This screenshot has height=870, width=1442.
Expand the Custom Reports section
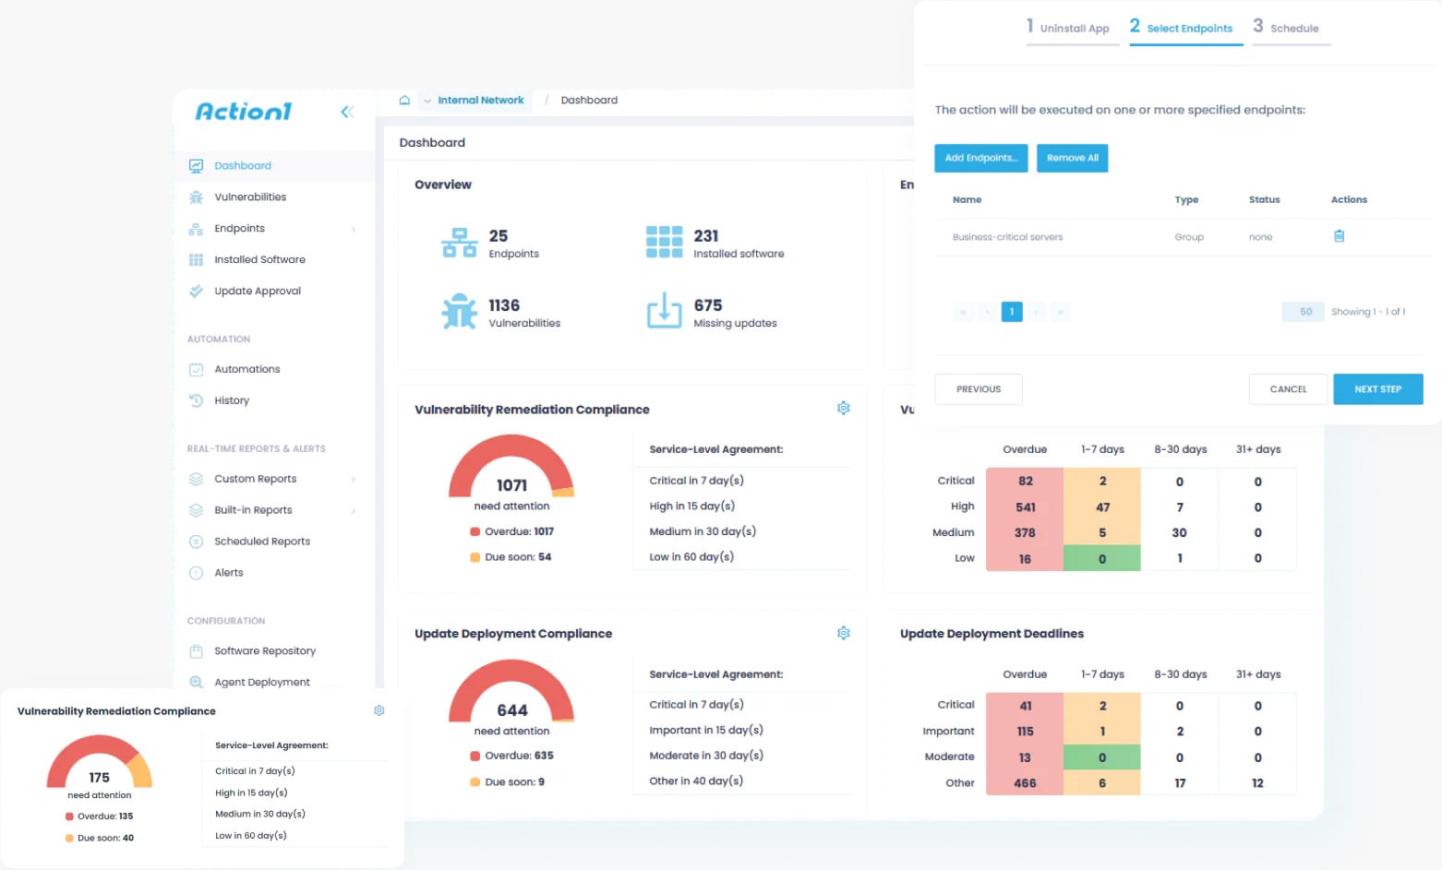[x=354, y=479]
